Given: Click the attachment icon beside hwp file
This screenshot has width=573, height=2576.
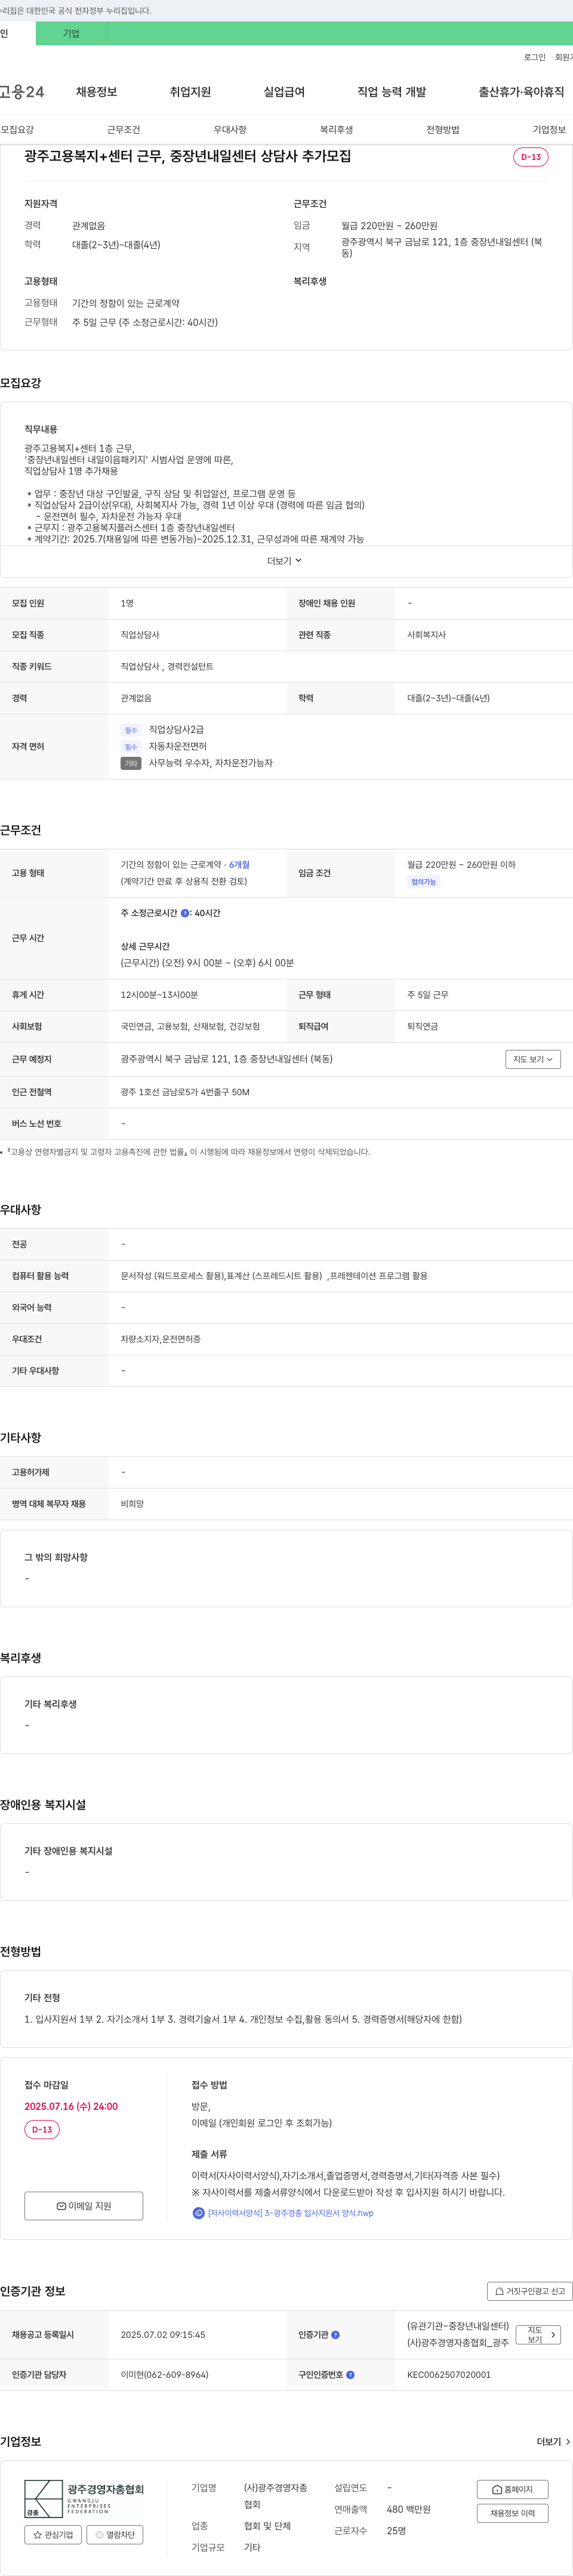Looking at the screenshot, I should [198, 2213].
